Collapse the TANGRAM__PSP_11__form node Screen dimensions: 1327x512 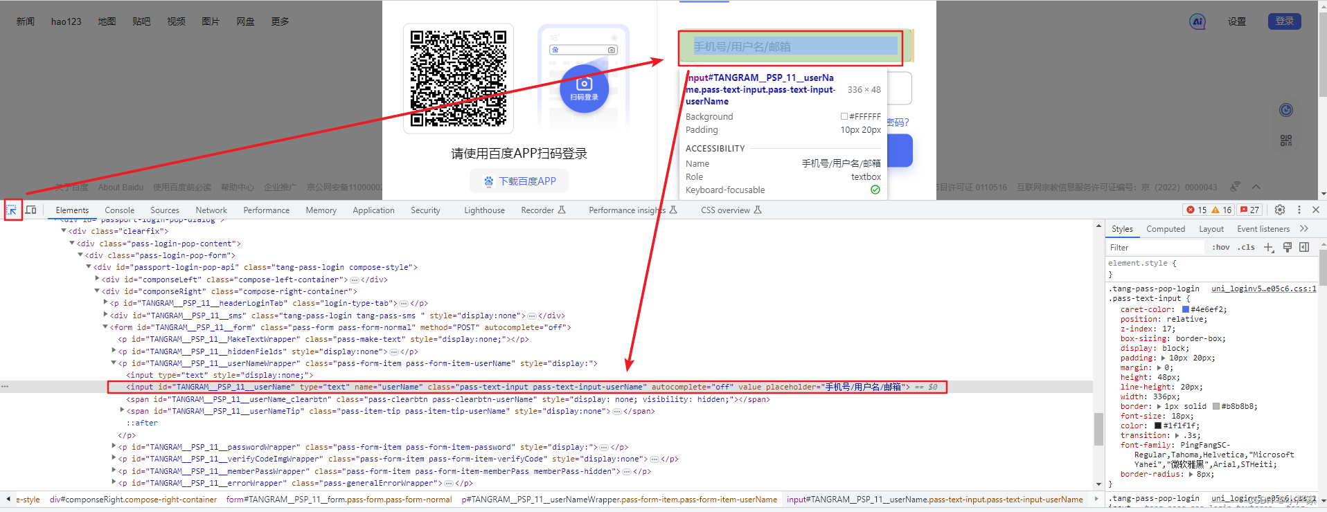pos(105,327)
